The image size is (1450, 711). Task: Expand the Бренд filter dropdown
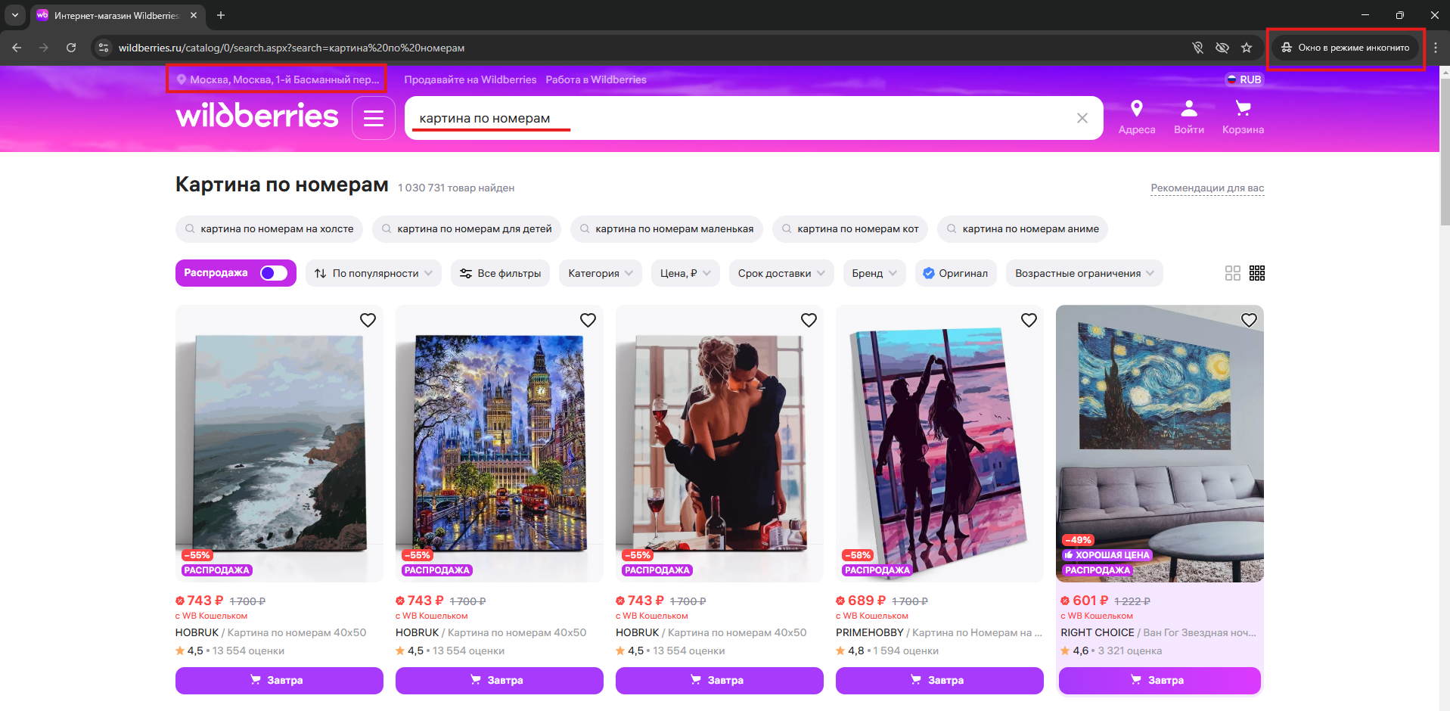874,273
